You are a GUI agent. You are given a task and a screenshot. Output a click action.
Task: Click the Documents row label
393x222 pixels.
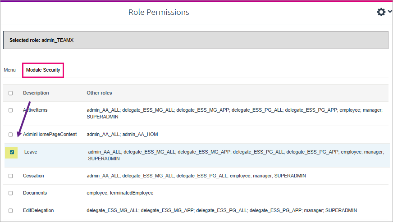click(x=35, y=193)
